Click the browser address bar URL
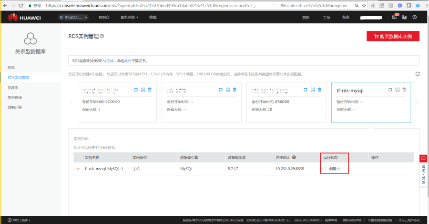The height and width of the screenshot is (224, 429). click(198, 5)
